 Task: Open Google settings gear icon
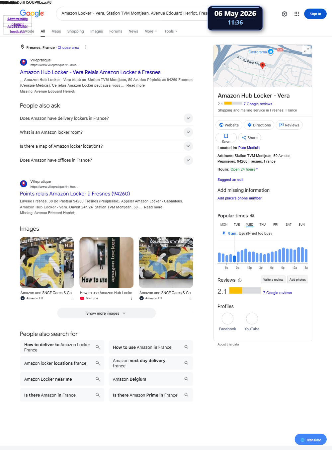click(x=285, y=14)
